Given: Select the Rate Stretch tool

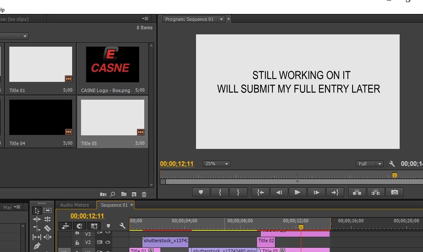Looking at the screenshot, I should 37,228.
